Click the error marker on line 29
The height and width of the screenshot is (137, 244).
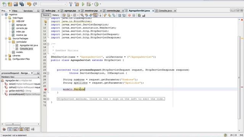pyautogui.click(x=45, y=89)
